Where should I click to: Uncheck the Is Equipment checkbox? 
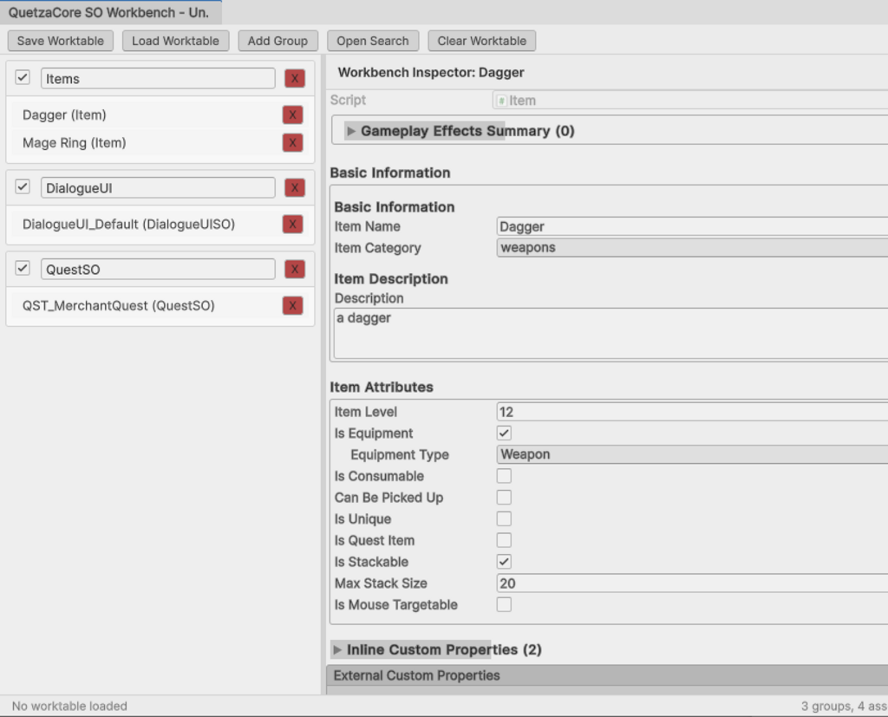504,433
